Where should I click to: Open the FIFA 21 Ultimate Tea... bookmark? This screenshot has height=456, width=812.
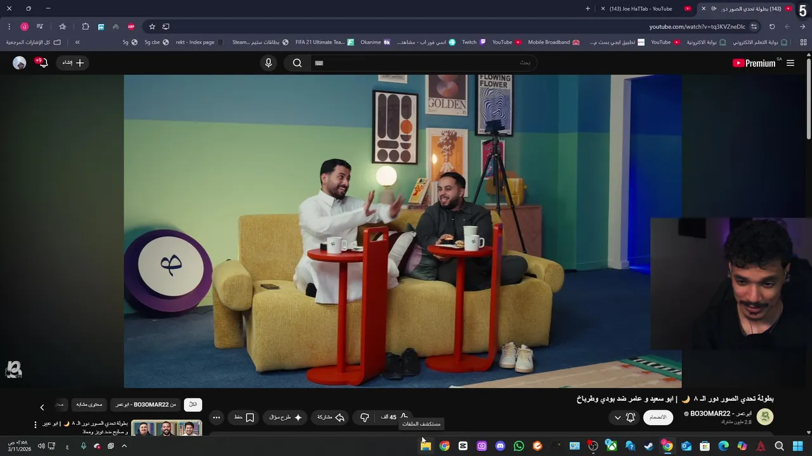325,42
